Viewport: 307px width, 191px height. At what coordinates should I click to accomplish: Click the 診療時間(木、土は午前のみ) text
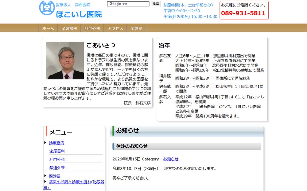click(x=188, y=5)
